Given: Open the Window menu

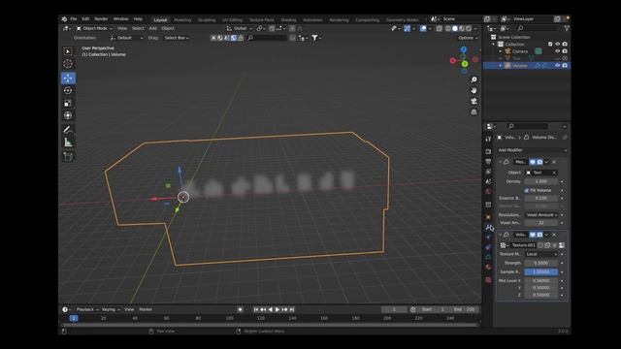Looking at the screenshot, I should coord(120,19).
